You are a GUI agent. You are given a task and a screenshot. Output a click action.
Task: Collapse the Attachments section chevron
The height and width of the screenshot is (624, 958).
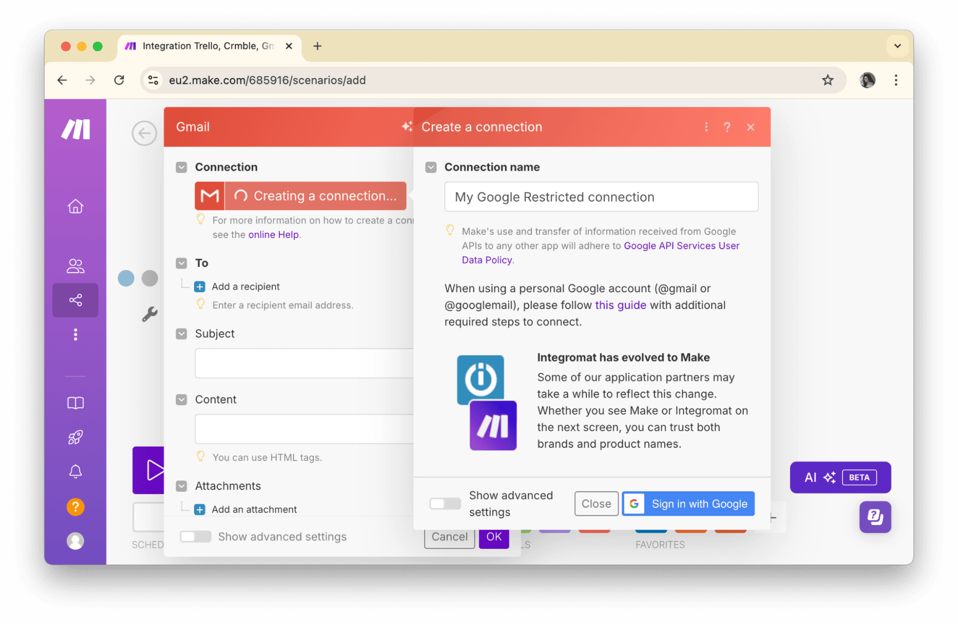coord(181,486)
